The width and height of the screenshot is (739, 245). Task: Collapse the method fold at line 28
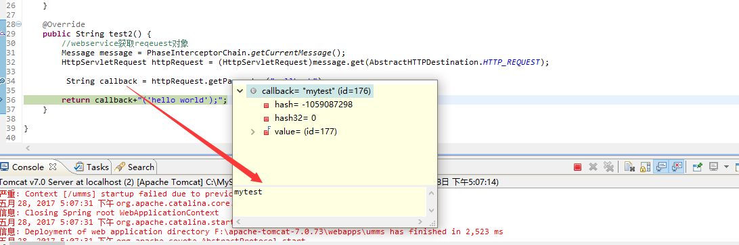(18, 24)
